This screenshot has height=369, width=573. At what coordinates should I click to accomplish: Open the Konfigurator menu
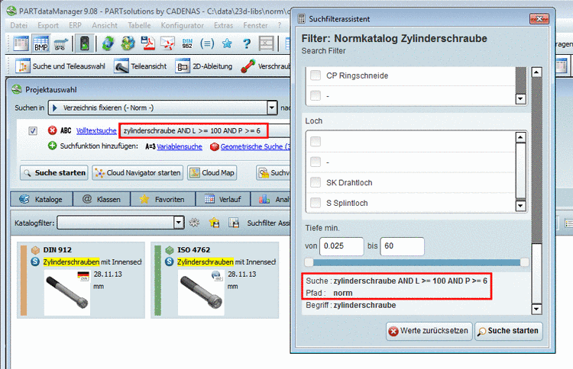pos(183,25)
